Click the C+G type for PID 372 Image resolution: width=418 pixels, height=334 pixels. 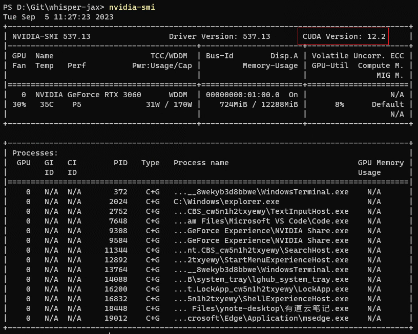[x=153, y=192]
